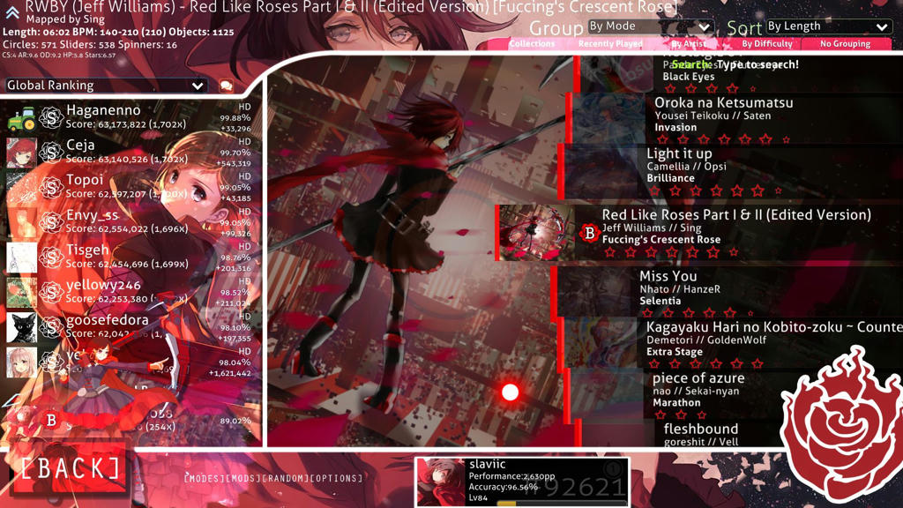903x508 pixels.
Task: Click the 'Performance:2,630pp' text
Action: [511, 476]
